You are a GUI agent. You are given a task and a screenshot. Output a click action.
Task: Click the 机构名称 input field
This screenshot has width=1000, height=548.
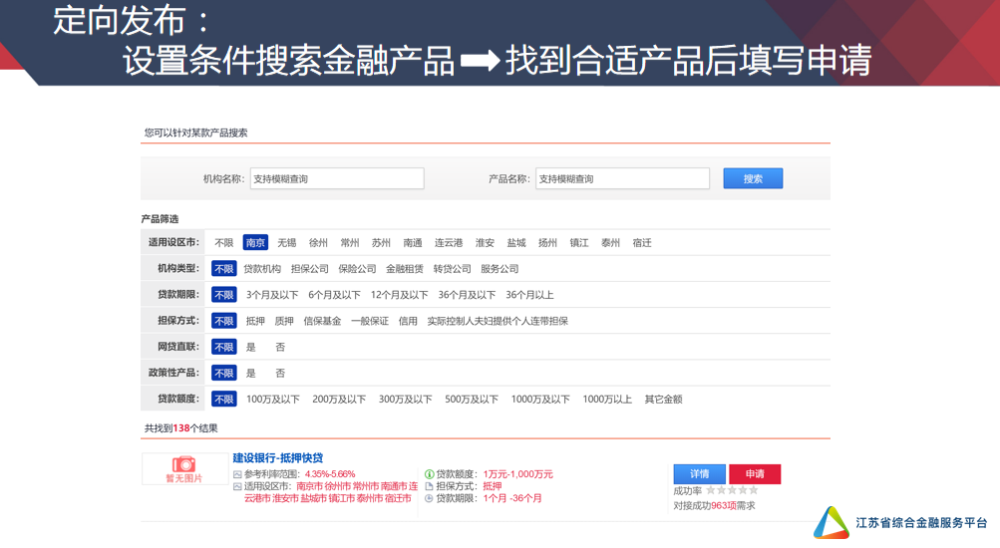336,179
